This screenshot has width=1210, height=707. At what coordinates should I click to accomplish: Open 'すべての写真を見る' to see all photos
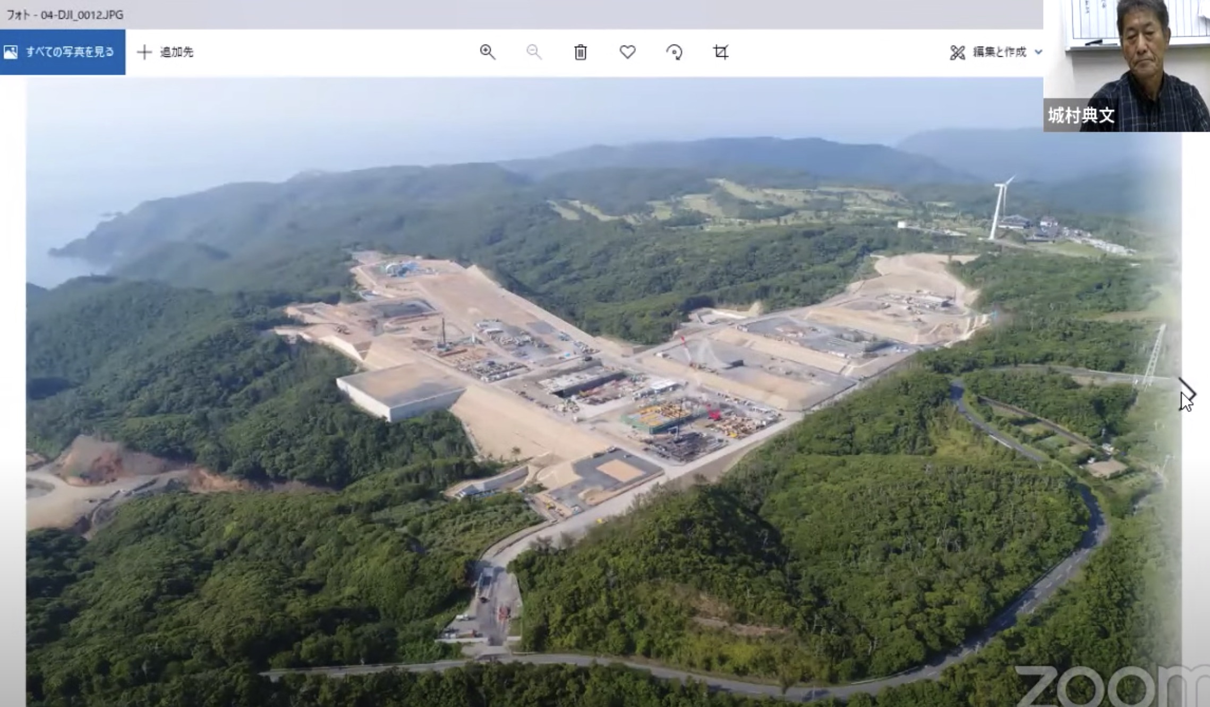[62, 52]
